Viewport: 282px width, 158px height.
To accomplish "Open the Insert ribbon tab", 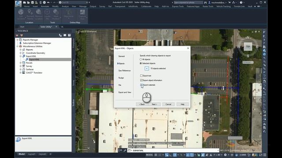I will [35, 6].
